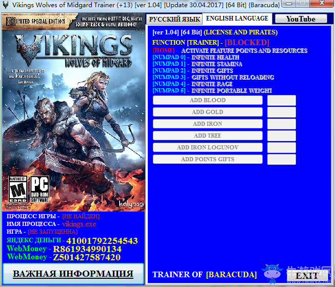Screen dimensions: 335x287
Task: Focus the input field next to ADD GOLD
Action: (282, 112)
